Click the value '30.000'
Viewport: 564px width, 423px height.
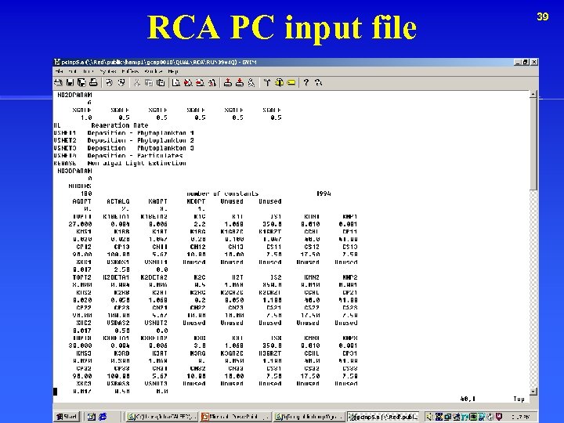tap(80, 345)
